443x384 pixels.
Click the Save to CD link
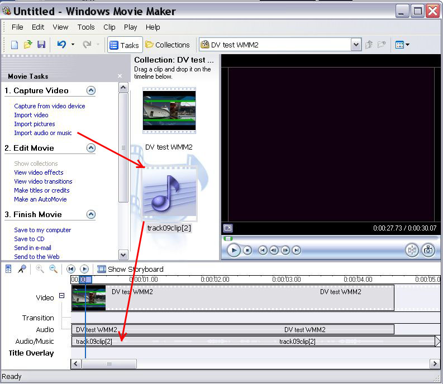pyautogui.click(x=29, y=239)
